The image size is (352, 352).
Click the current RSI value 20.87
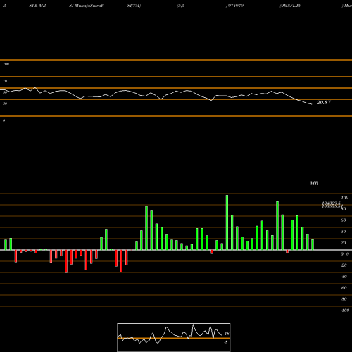(324, 102)
